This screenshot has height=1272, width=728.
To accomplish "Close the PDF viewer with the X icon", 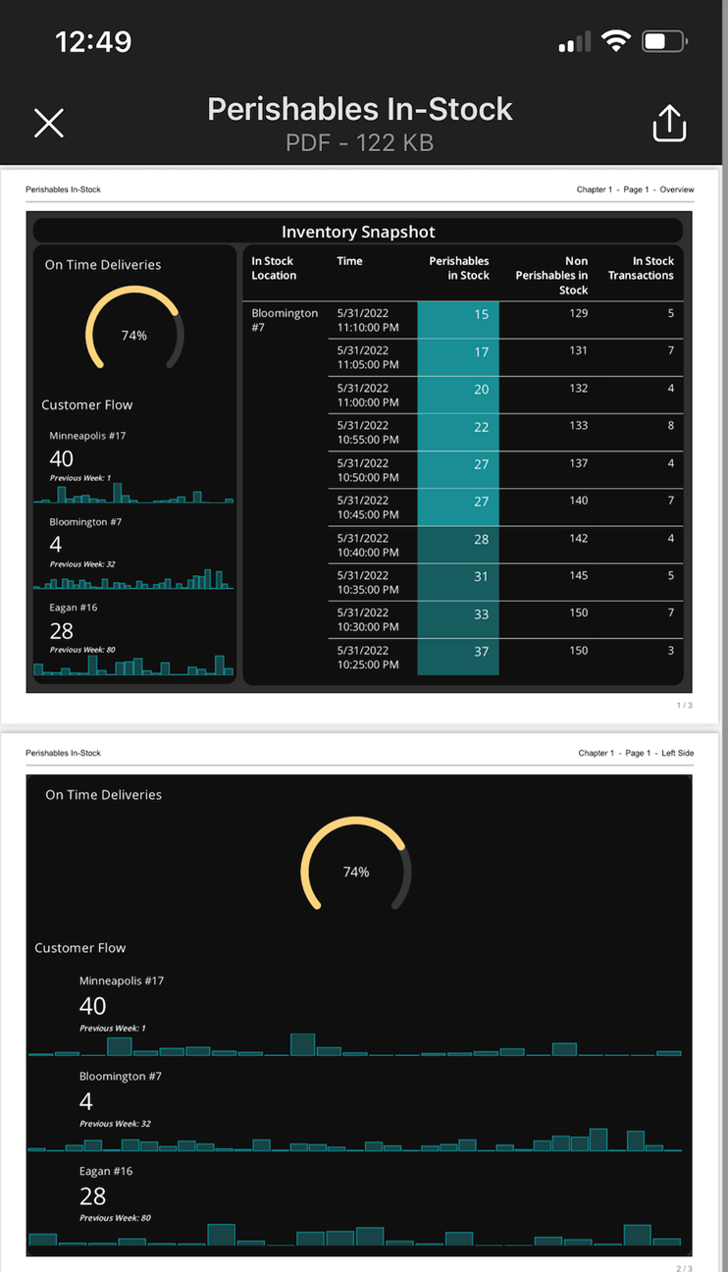I will tap(49, 124).
